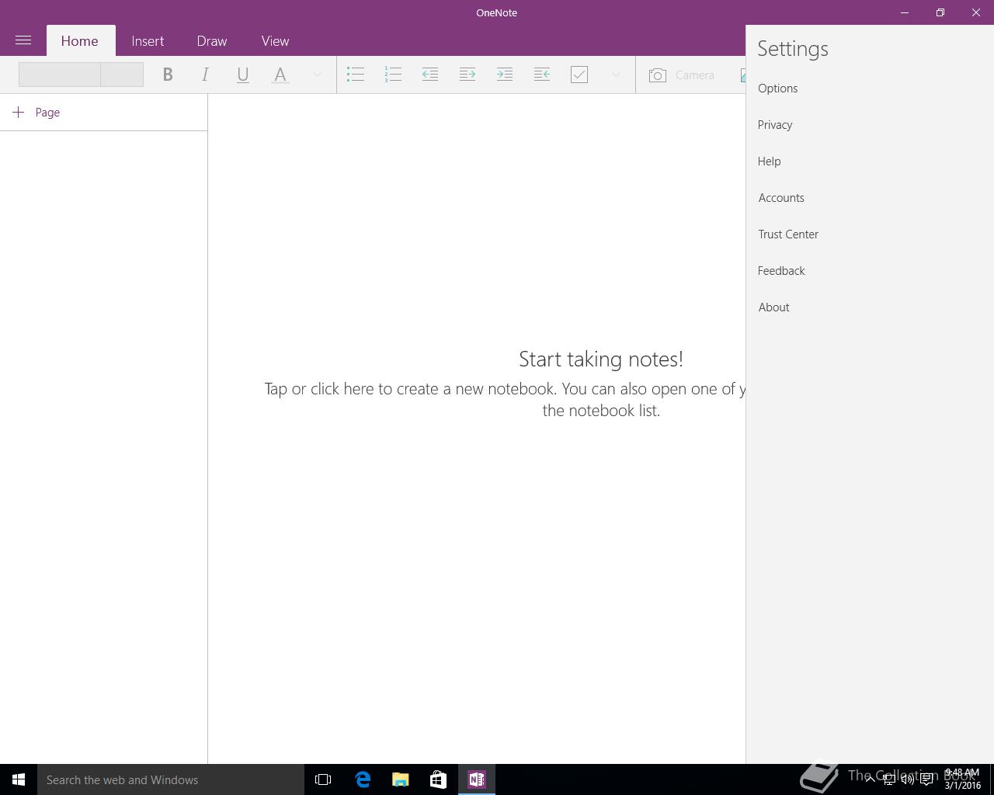Screen dimensions: 994x795
Task: Toggle Bold formatting
Action: point(168,75)
